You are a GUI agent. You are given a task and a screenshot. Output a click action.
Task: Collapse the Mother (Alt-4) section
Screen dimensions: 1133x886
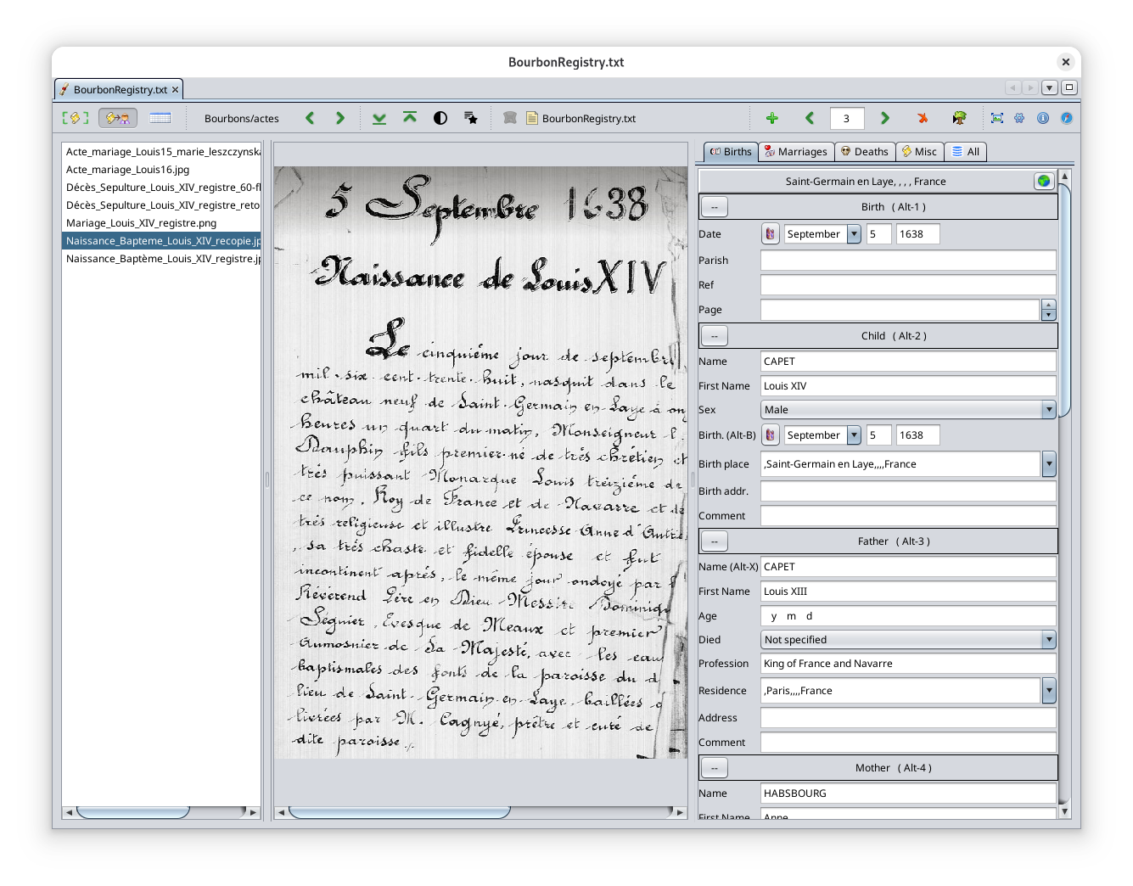(x=715, y=768)
